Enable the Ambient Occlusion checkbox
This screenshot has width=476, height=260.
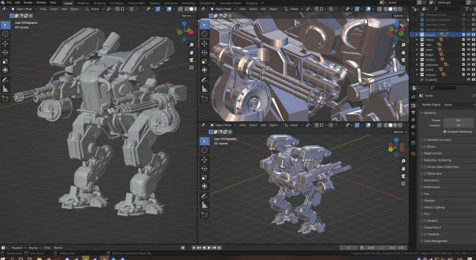click(x=425, y=140)
